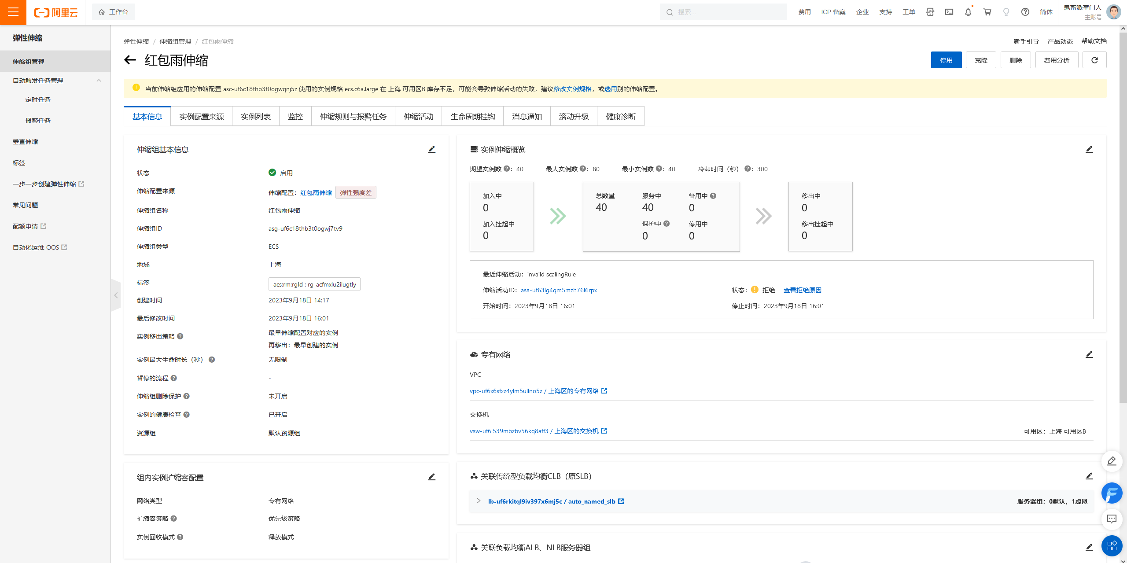Click the 工作台 workbench button
The height and width of the screenshot is (563, 1127).
coord(114,12)
